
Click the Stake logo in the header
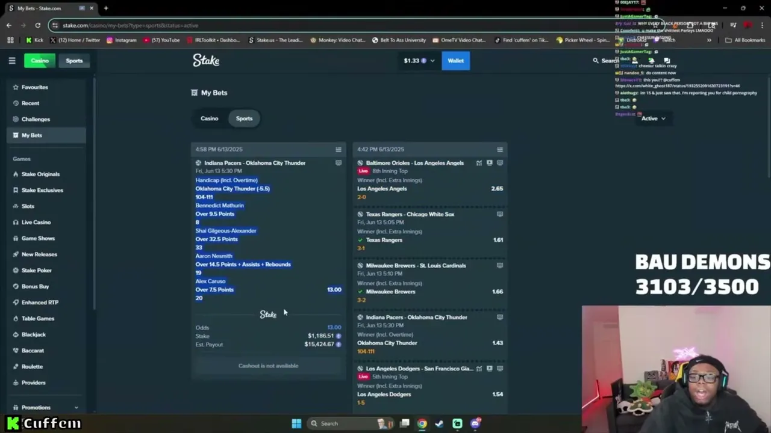coord(206,61)
